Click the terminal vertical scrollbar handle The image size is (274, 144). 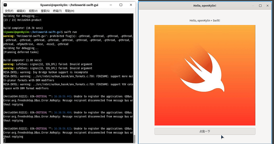pyautogui.click(x=134, y=139)
